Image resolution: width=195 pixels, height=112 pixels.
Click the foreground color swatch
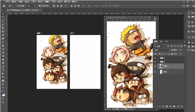click(2, 94)
